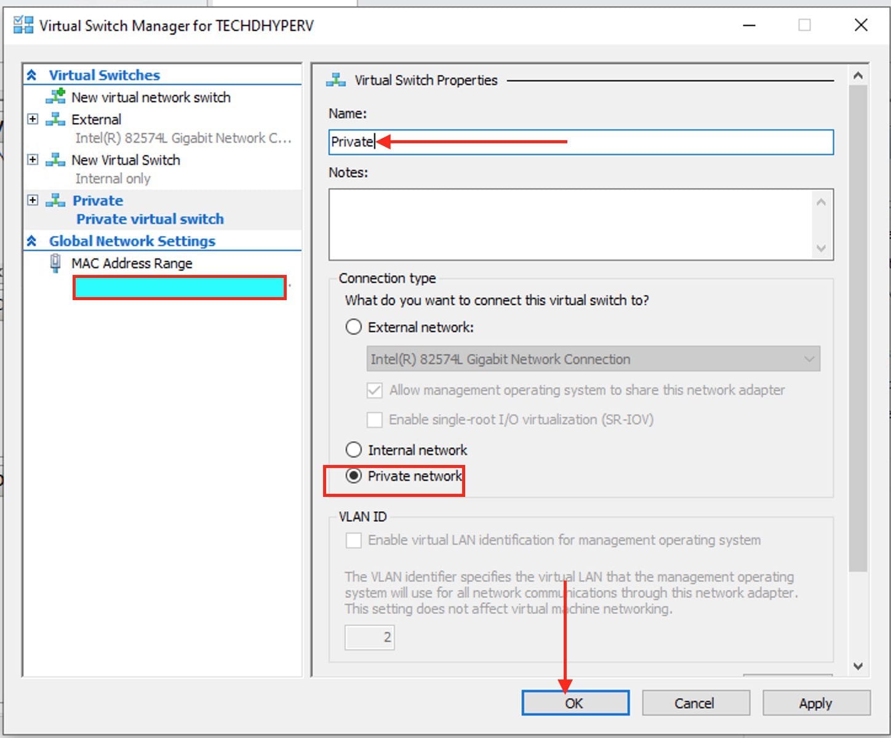Viewport: 891px width, 738px height.
Task: Click the New Virtual Switch network icon
Action: pyautogui.click(x=55, y=160)
